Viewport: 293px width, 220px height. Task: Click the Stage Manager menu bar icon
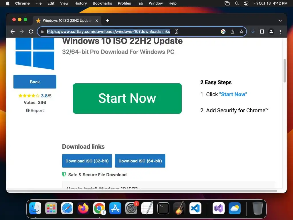pos(227,3)
